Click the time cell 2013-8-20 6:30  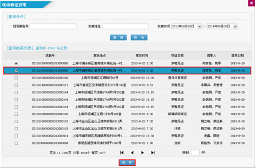142,114
